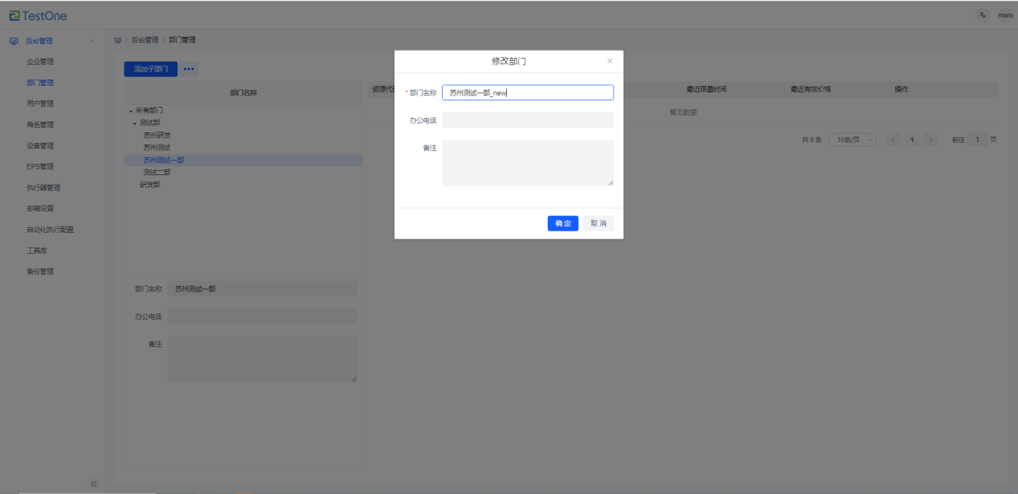This screenshot has width=1018, height=494.
Task: Select 研发部 in the department tree
Action: (150, 185)
